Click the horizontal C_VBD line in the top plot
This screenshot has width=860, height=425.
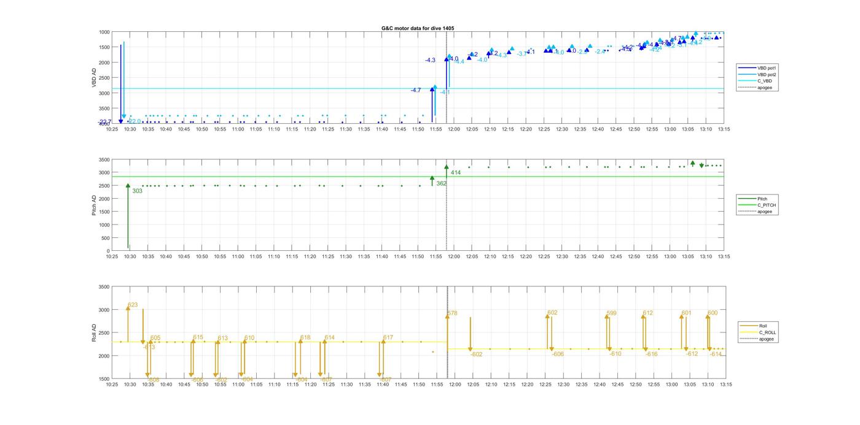418,88
